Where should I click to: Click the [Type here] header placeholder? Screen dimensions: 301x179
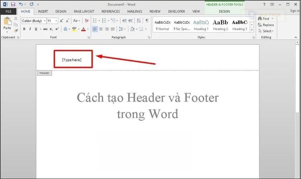(72, 60)
